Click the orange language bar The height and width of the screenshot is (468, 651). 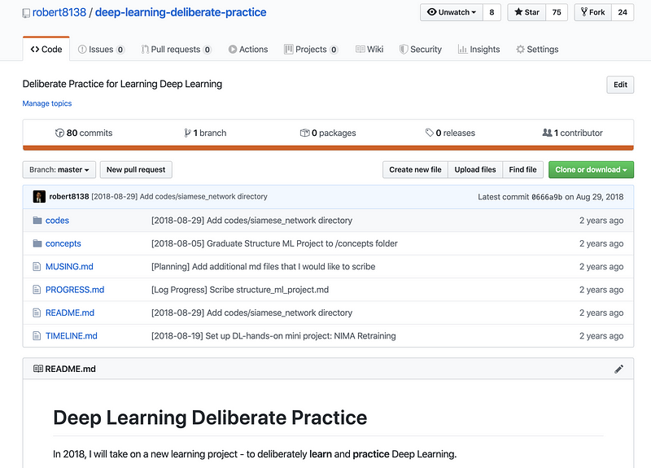[328, 148]
